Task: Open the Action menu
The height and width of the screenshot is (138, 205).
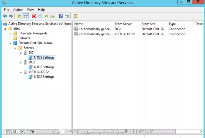Action: (18, 10)
